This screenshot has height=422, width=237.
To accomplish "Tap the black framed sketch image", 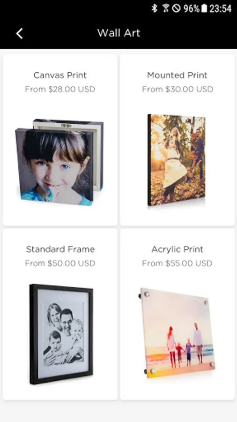I will tap(61, 334).
